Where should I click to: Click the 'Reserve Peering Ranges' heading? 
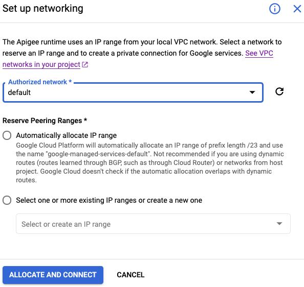click(x=45, y=121)
